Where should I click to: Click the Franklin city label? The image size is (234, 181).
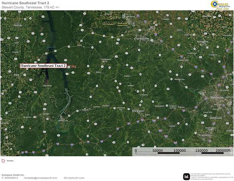point(205,135)
